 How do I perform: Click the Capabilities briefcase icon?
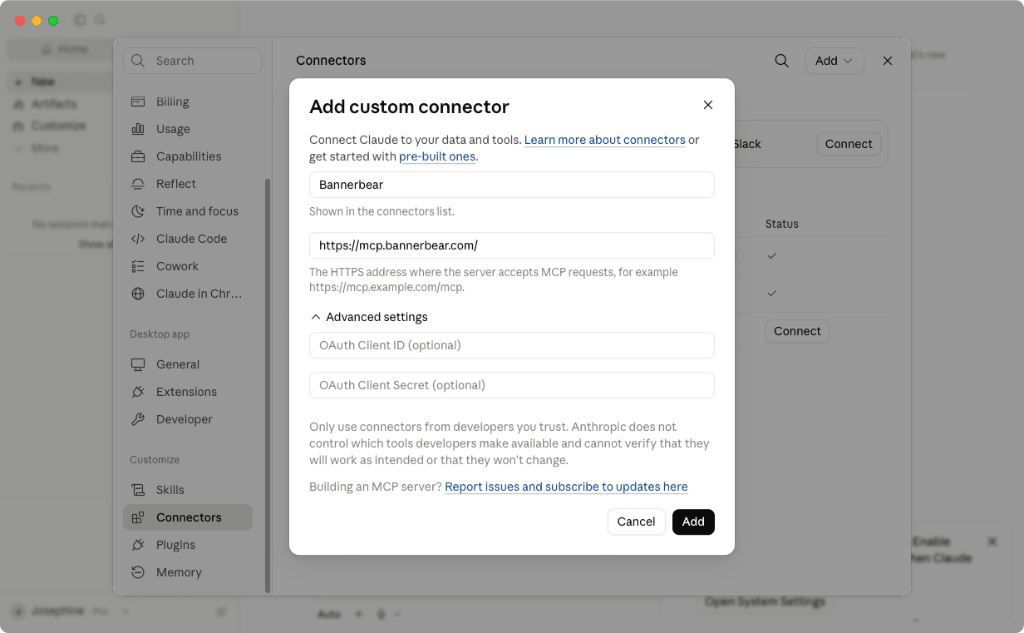[x=138, y=156]
